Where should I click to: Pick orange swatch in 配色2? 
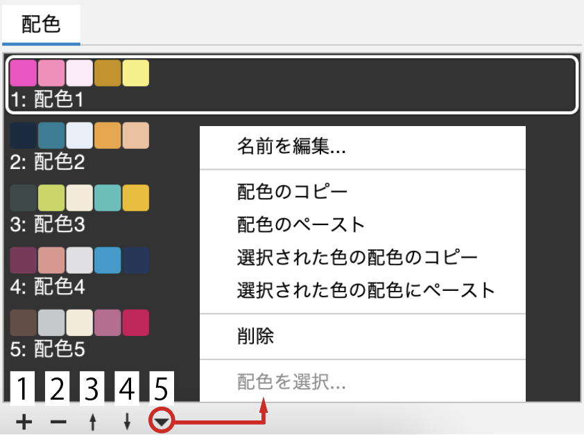click(x=108, y=136)
